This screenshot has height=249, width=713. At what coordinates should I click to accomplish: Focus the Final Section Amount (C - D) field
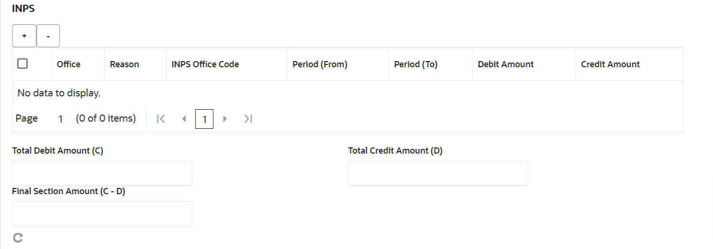pyautogui.click(x=102, y=214)
